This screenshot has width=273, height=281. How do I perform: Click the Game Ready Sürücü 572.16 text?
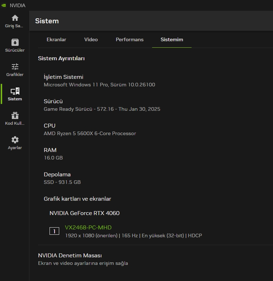tap(102, 109)
